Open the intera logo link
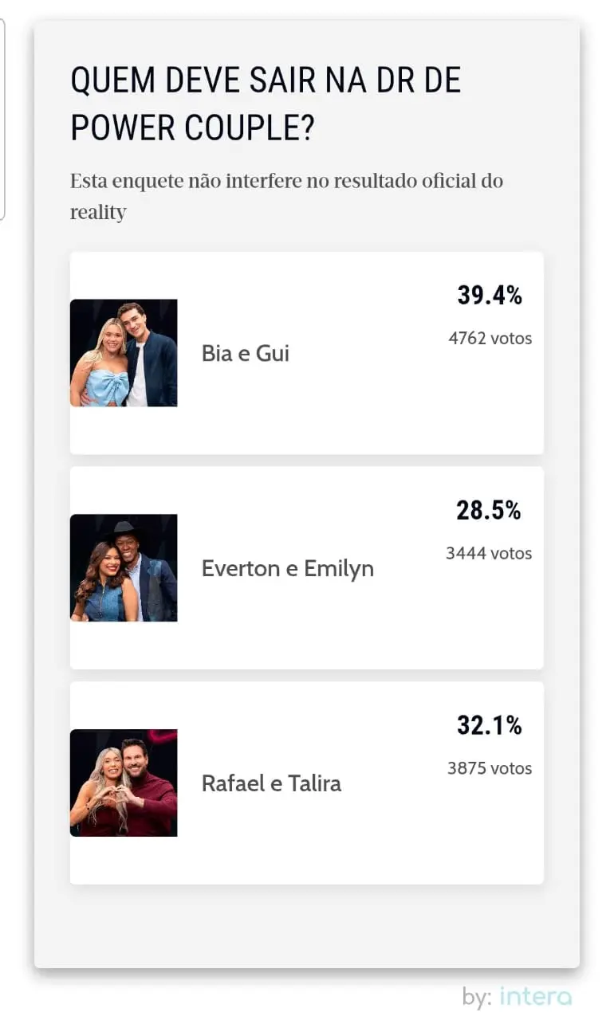 click(x=536, y=996)
